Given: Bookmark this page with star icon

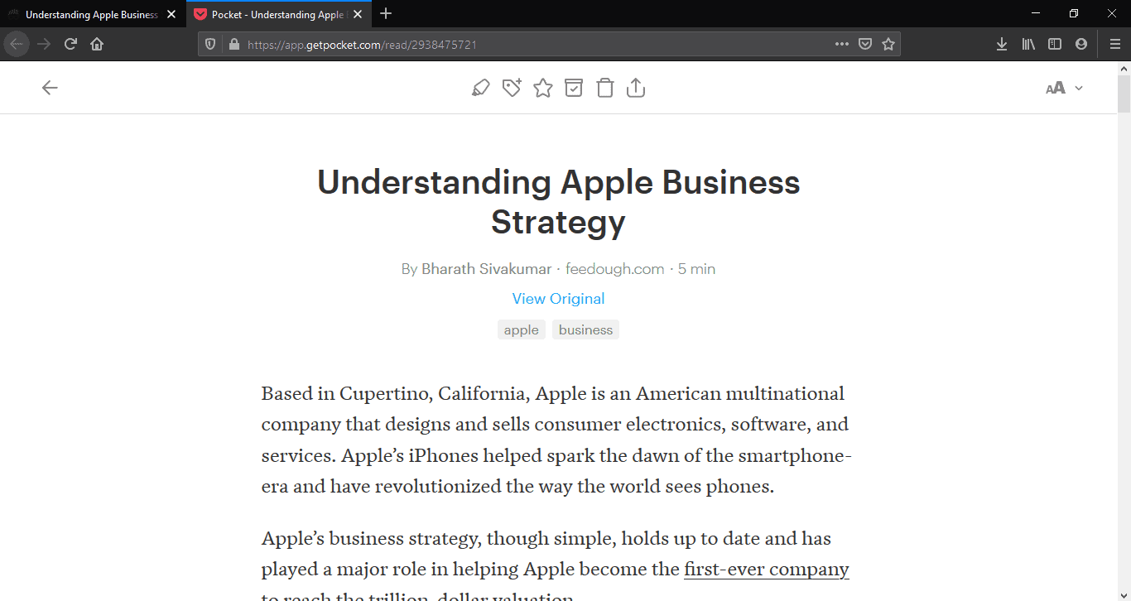Looking at the screenshot, I should pyautogui.click(x=888, y=45).
